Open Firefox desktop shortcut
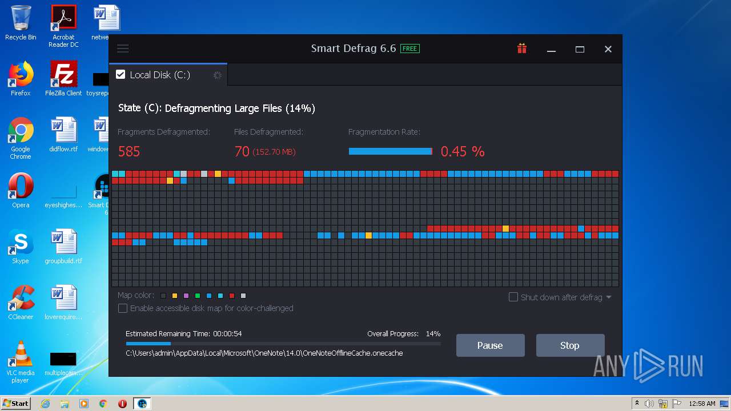The height and width of the screenshot is (411, 731). point(21,79)
